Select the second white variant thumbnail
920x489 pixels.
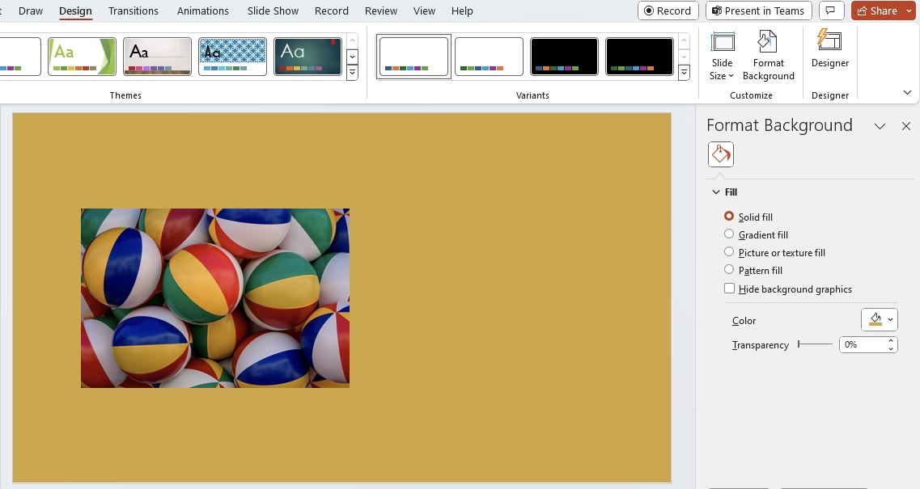coord(489,57)
